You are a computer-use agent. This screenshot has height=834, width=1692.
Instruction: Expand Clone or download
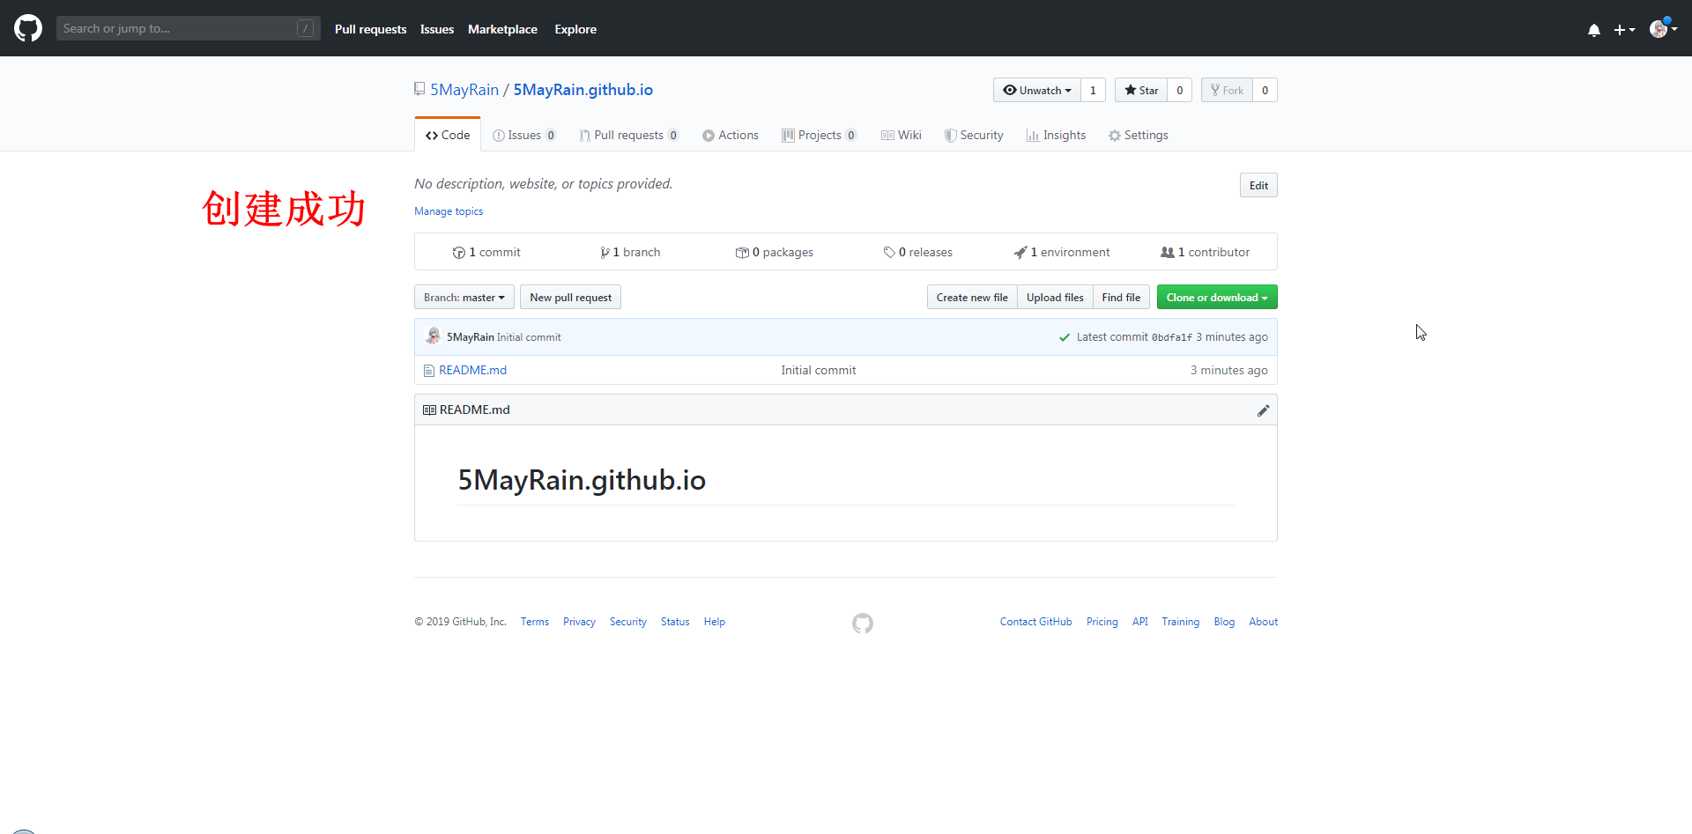pyautogui.click(x=1217, y=297)
